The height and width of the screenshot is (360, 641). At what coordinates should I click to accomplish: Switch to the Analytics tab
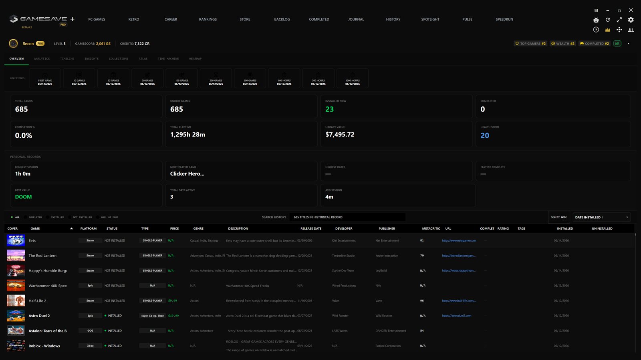coord(42,59)
